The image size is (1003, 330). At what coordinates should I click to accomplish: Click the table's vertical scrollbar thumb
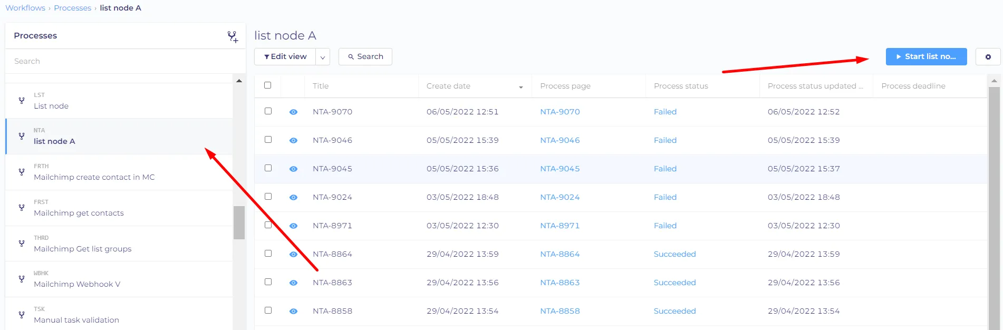click(994, 208)
